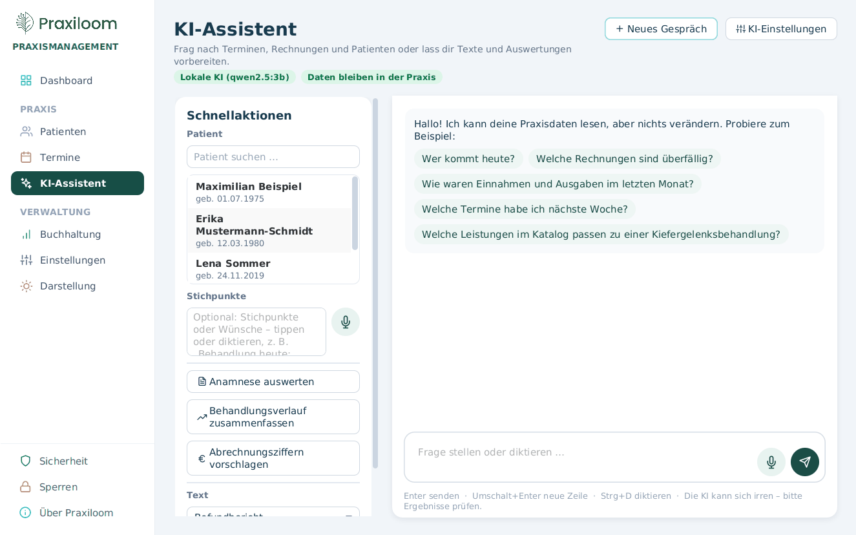The width and height of the screenshot is (856, 535).
Task: Click the Sperren lock icon
Action: (25, 487)
